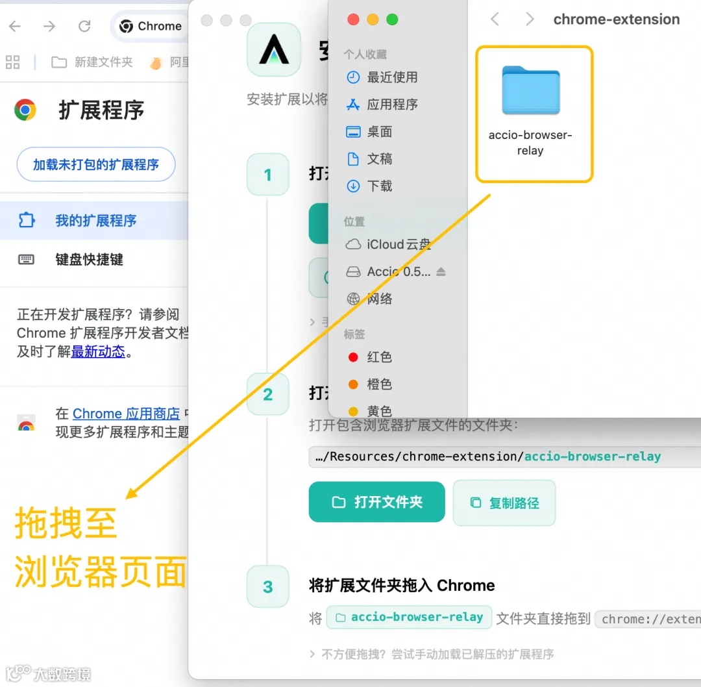This screenshot has height=687, width=701.
Task: Click the keyboard icon for 键盘快捷键
Action: point(26,260)
